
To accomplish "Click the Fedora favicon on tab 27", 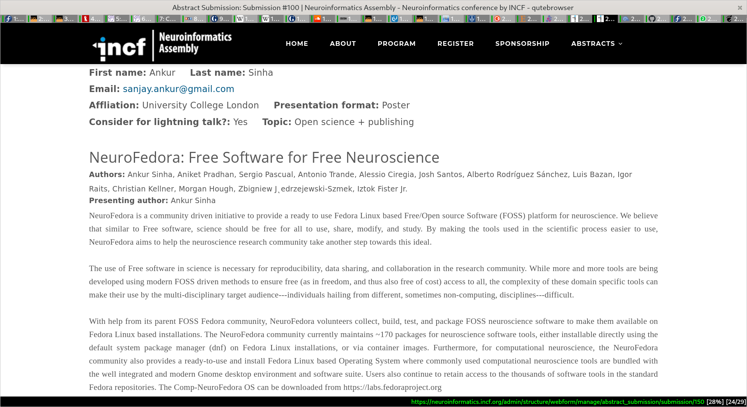I will [x=678, y=19].
